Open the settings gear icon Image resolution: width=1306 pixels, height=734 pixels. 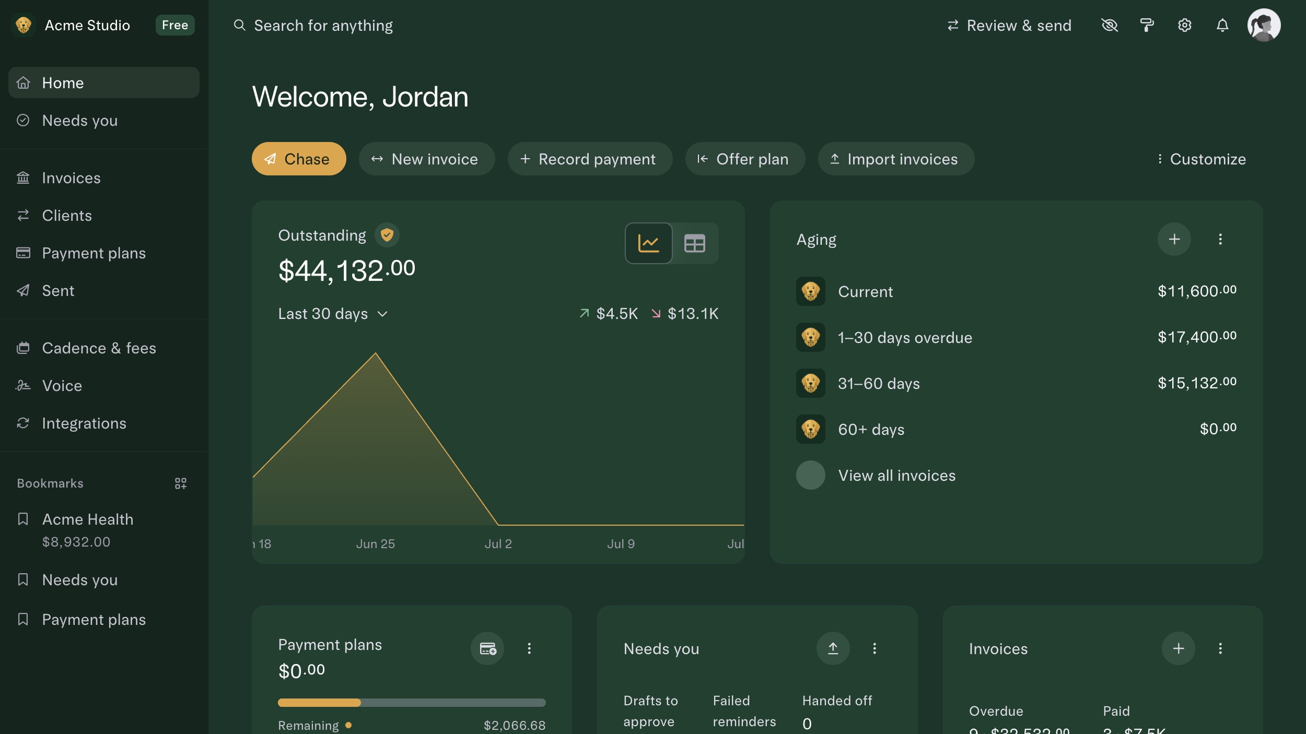click(1184, 25)
